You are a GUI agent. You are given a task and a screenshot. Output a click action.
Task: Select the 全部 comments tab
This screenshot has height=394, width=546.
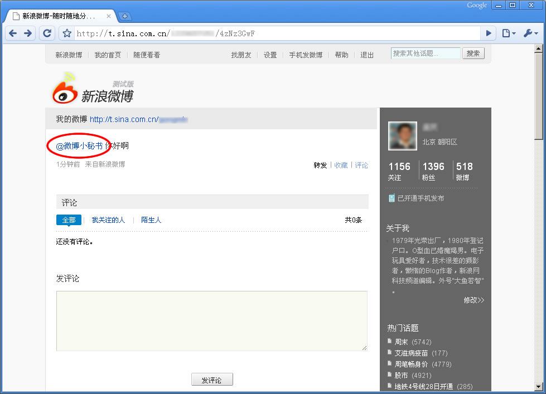point(69,220)
